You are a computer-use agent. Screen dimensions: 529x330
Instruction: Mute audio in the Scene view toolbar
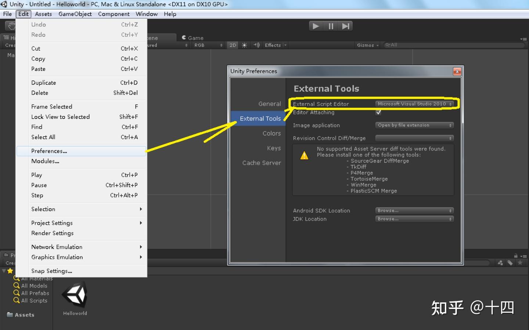click(x=256, y=45)
